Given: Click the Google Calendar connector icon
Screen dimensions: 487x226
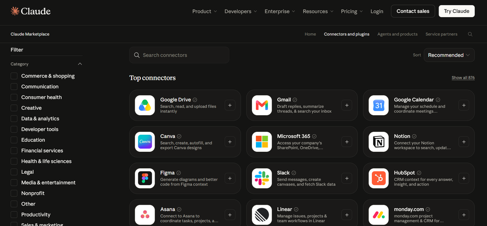Looking at the screenshot, I should [379, 105].
